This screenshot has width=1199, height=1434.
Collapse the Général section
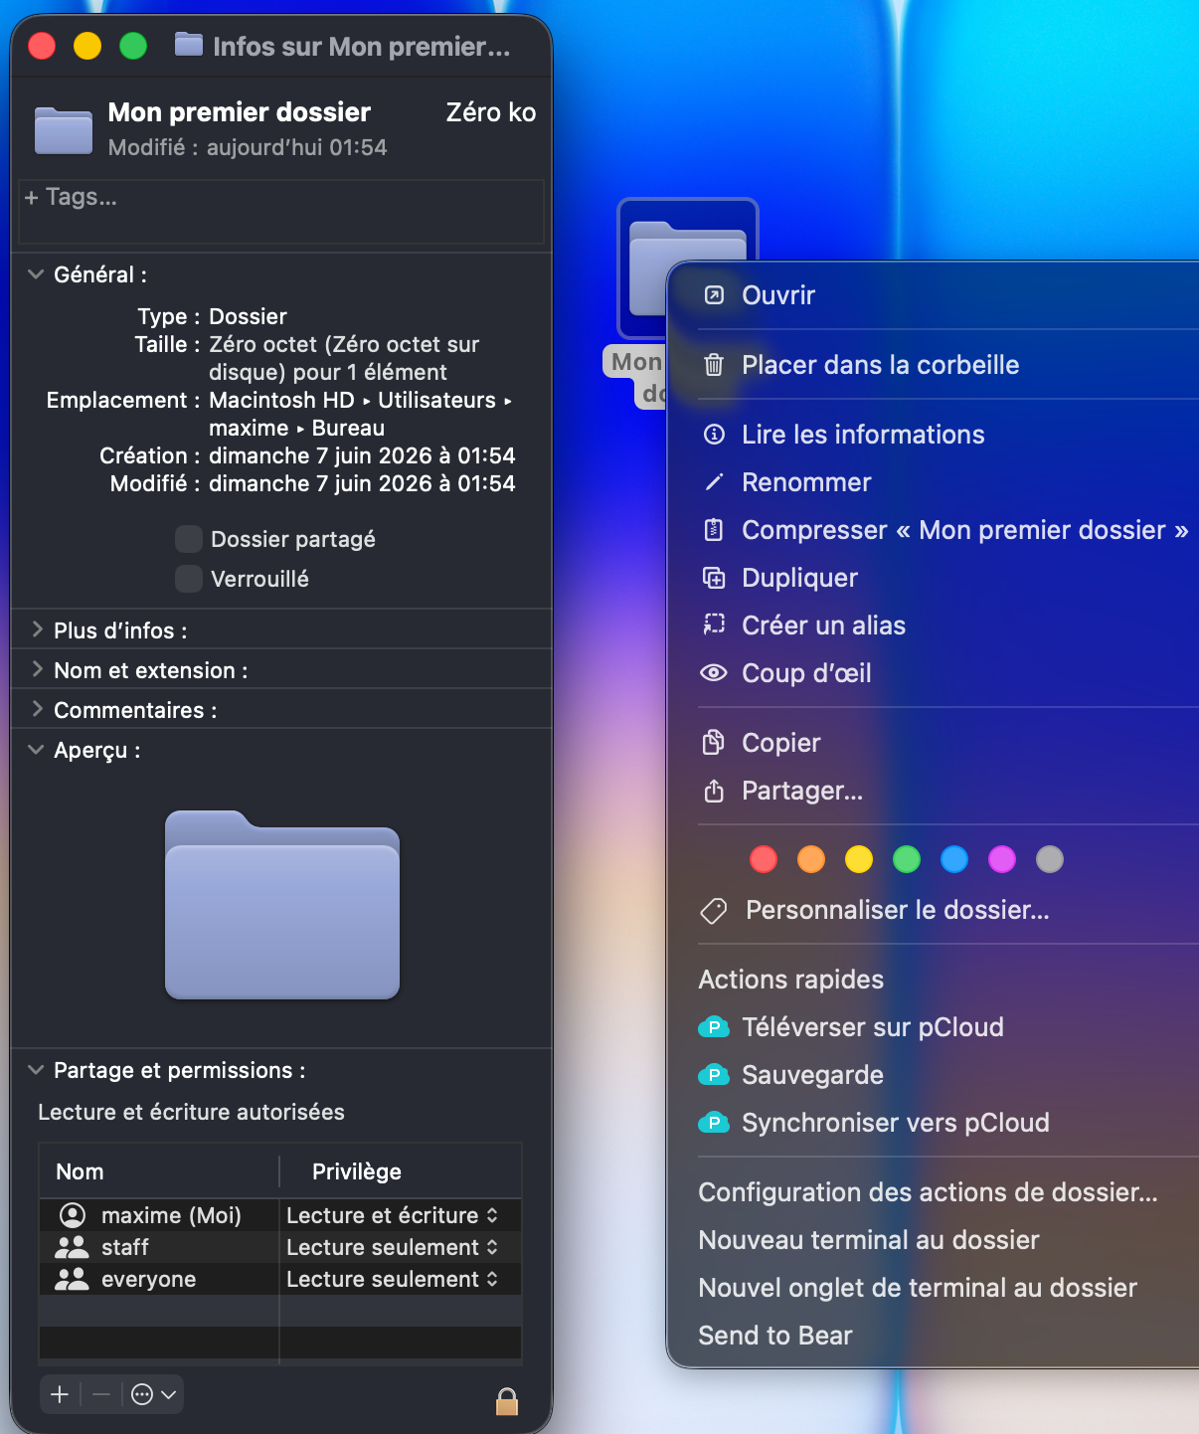click(x=36, y=274)
